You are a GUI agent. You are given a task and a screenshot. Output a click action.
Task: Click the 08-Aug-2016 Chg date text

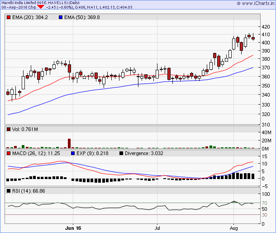coord(19,7)
